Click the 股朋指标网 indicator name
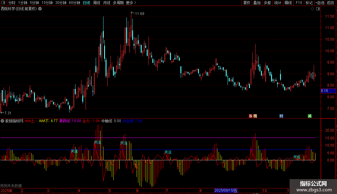The height and width of the screenshot is (194, 337). [x=14, y=121]
